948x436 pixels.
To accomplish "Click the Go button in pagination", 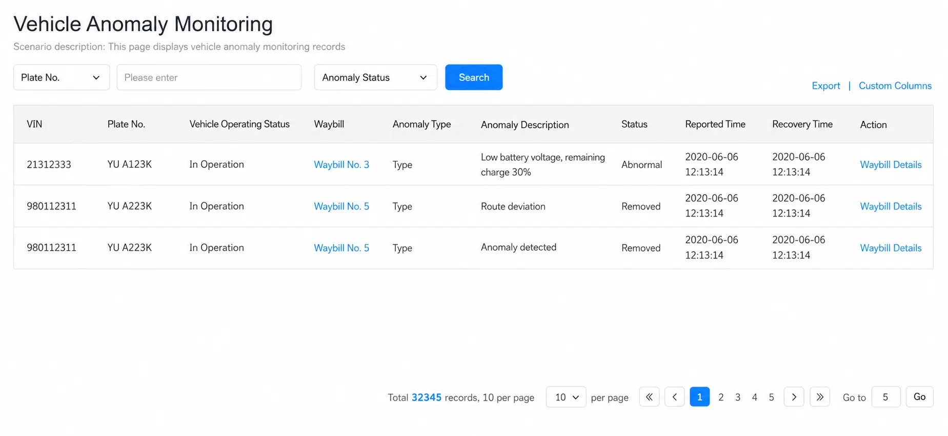I will (x=920, y=397).
